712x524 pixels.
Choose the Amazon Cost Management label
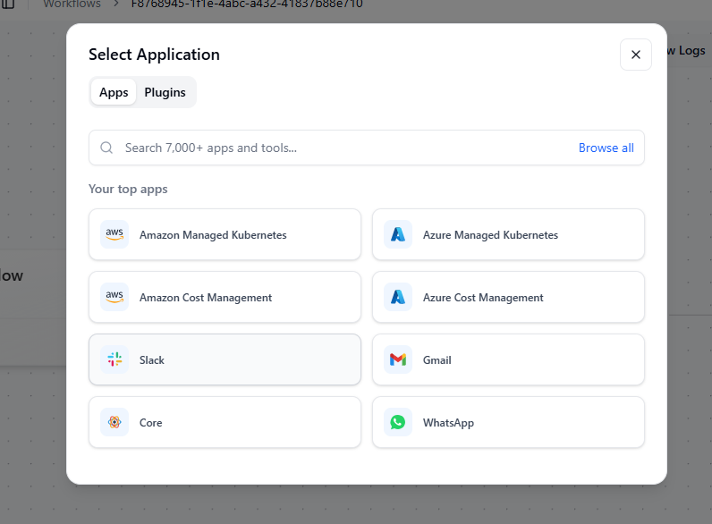pyautogui.click(x=206, y=297)
